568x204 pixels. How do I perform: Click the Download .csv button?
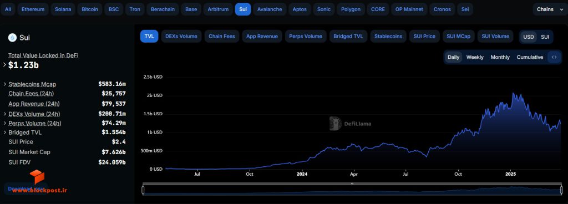[26, 188]
